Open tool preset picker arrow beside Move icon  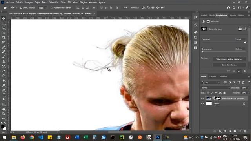16,8
